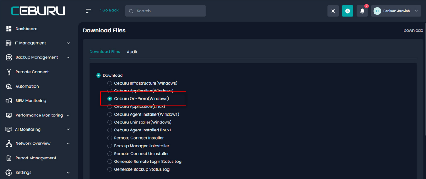Click the Settings gear icon
The height and width of the screenshot is (179, 426).
coord(9,173)
